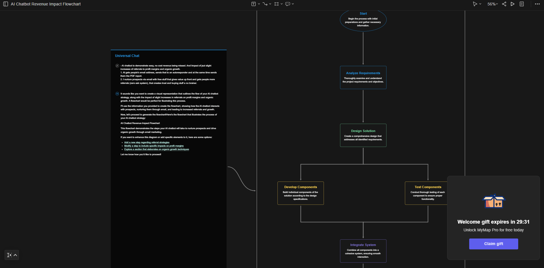Select the cursor selection tool
This screenshot has height=268, width=544.
[475, 4]
